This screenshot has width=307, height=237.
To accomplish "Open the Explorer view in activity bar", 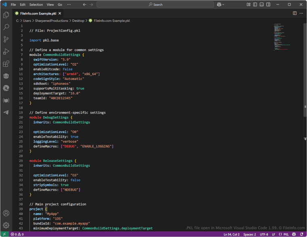I will click(x=6, y=15).
